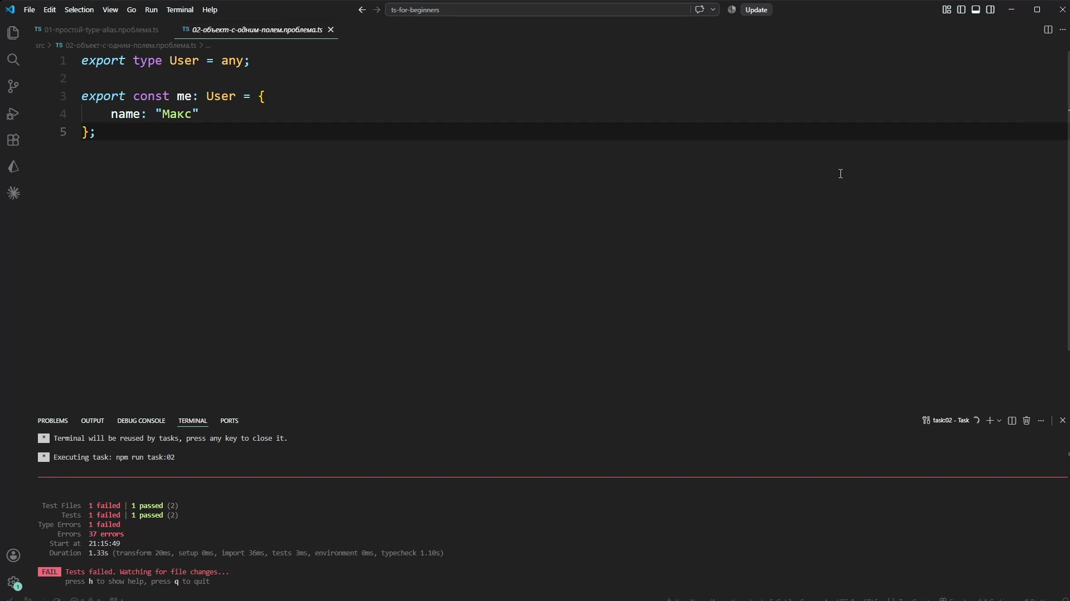Toggle the primary side bar layout button
This screenshot has height=601, width=1070.
[x=961, y=9]
